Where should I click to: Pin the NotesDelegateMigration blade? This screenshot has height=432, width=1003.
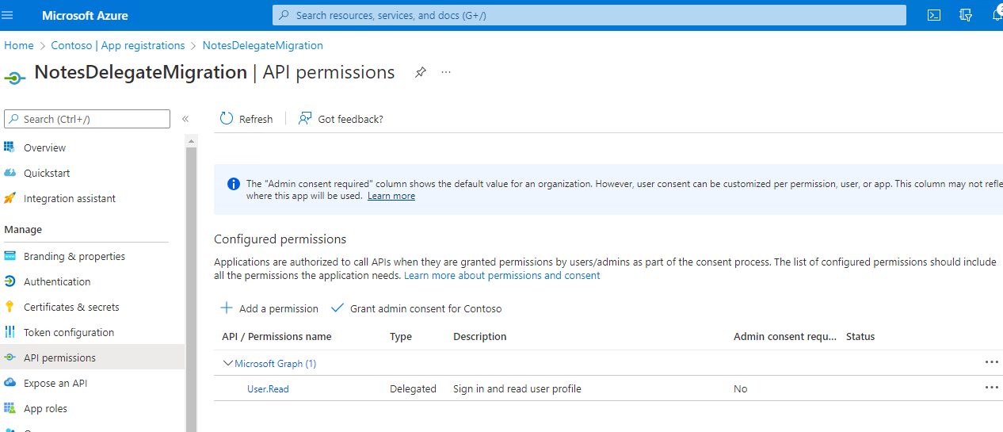[x=421, y=72]
